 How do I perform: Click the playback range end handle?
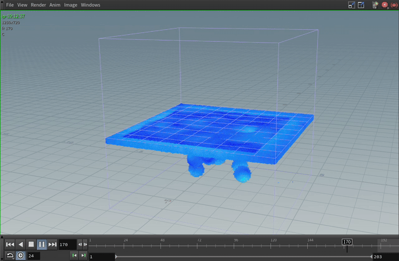coord(371,257)
